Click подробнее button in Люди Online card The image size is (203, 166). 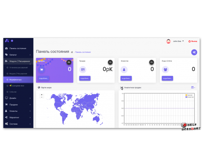coord(168,78)
